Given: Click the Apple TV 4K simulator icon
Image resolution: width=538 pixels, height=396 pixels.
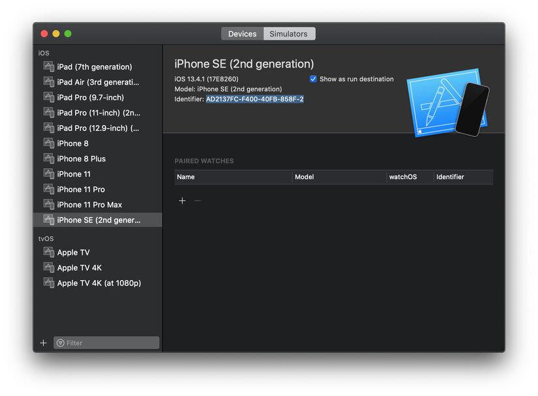Looking at the screenshot, I should [48, 268].
